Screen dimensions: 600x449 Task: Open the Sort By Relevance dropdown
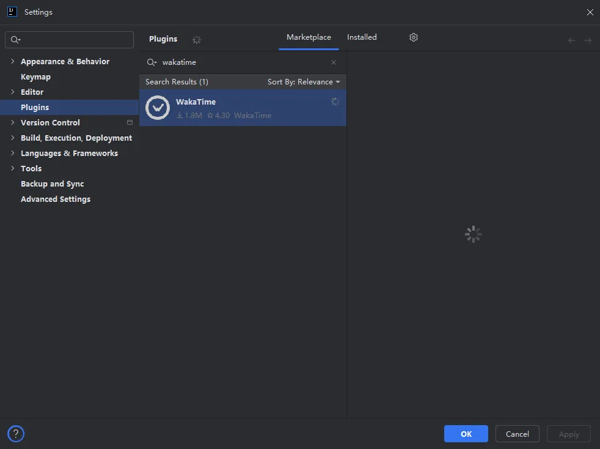point(304,82)
